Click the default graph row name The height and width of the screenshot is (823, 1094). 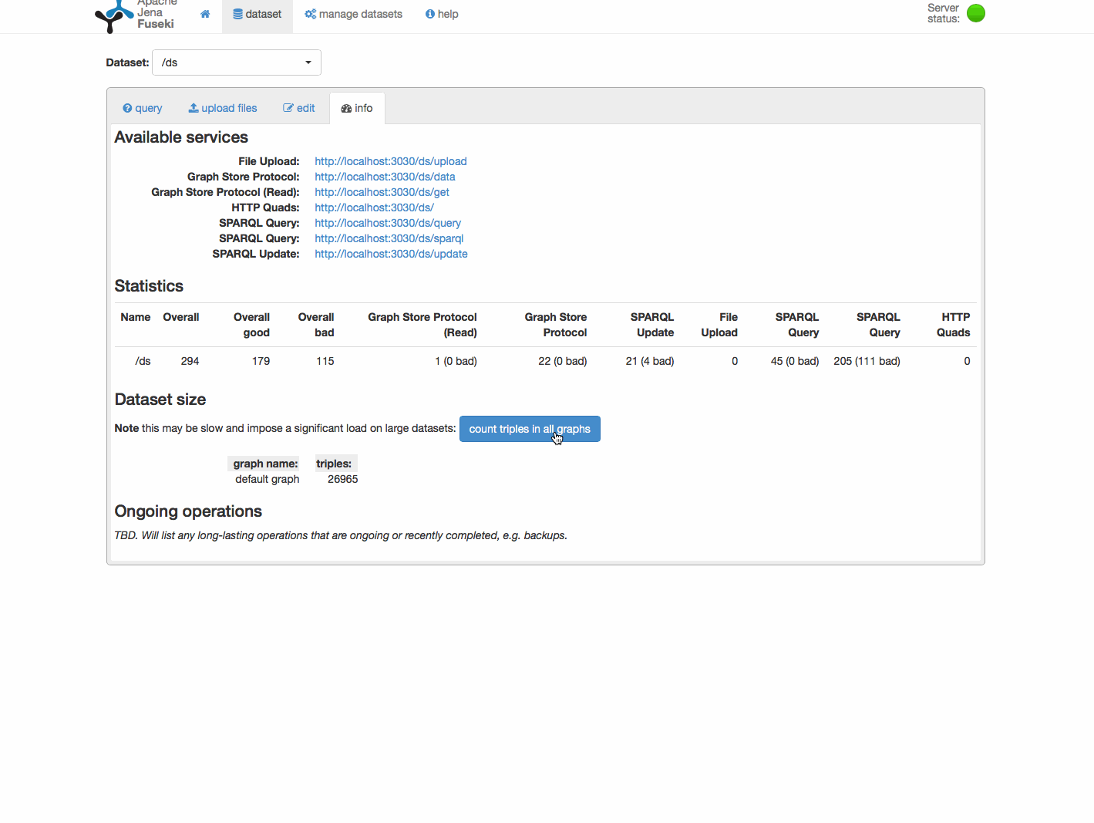268,479
